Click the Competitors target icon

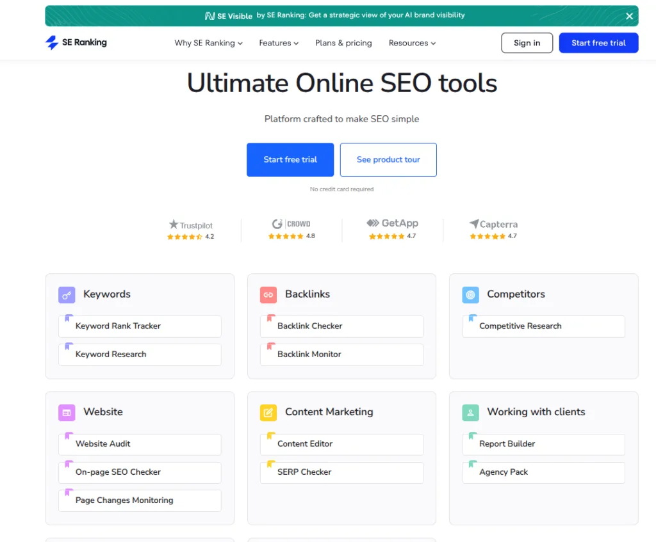click(470, 294)
